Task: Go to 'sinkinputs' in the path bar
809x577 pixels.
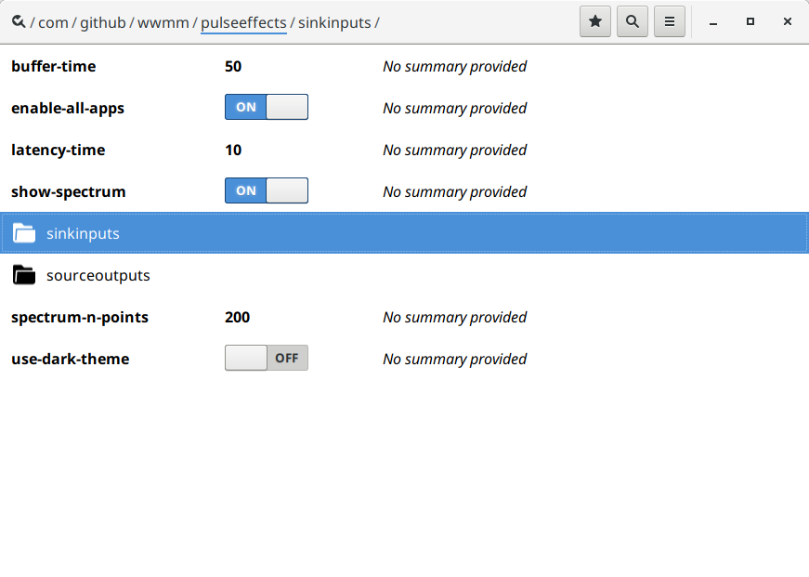Action: [x=334, y=22]
